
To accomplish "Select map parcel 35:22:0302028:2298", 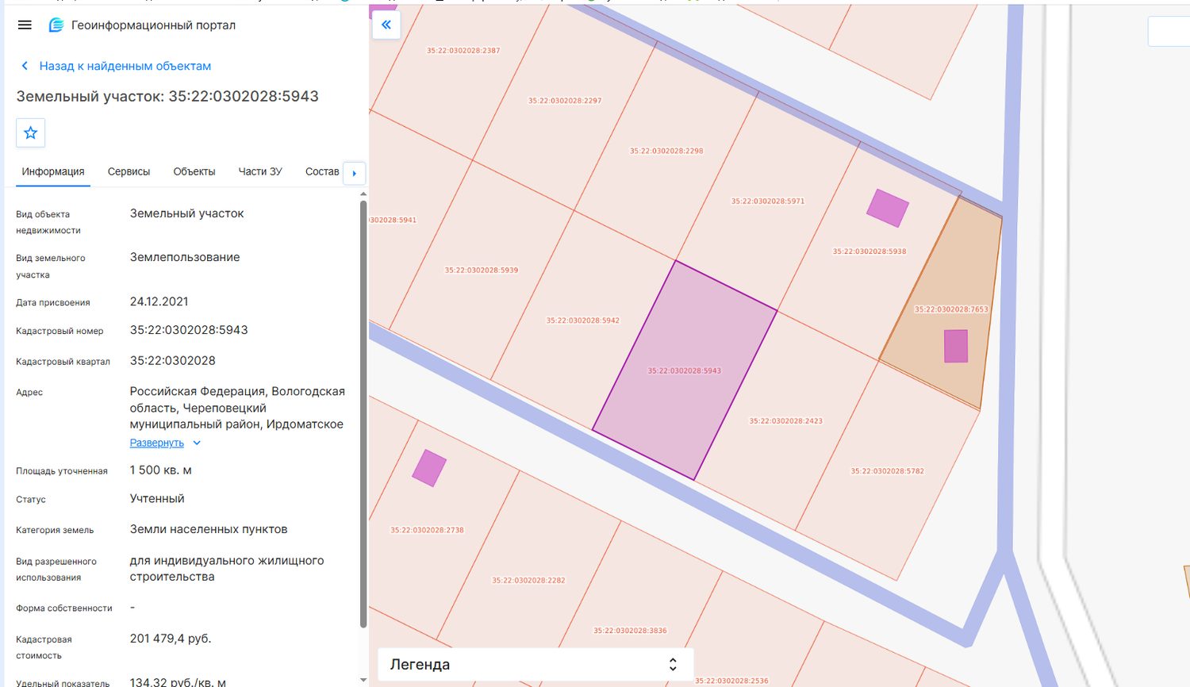I will point(666,151).
